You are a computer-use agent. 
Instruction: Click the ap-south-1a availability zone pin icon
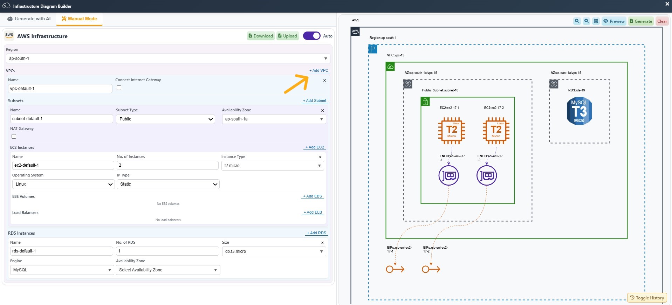coord(408,84)
